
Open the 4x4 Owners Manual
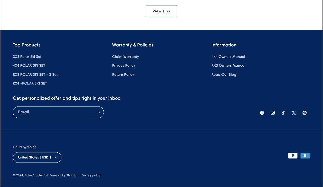pyautogui.click(x=228, y=57)
